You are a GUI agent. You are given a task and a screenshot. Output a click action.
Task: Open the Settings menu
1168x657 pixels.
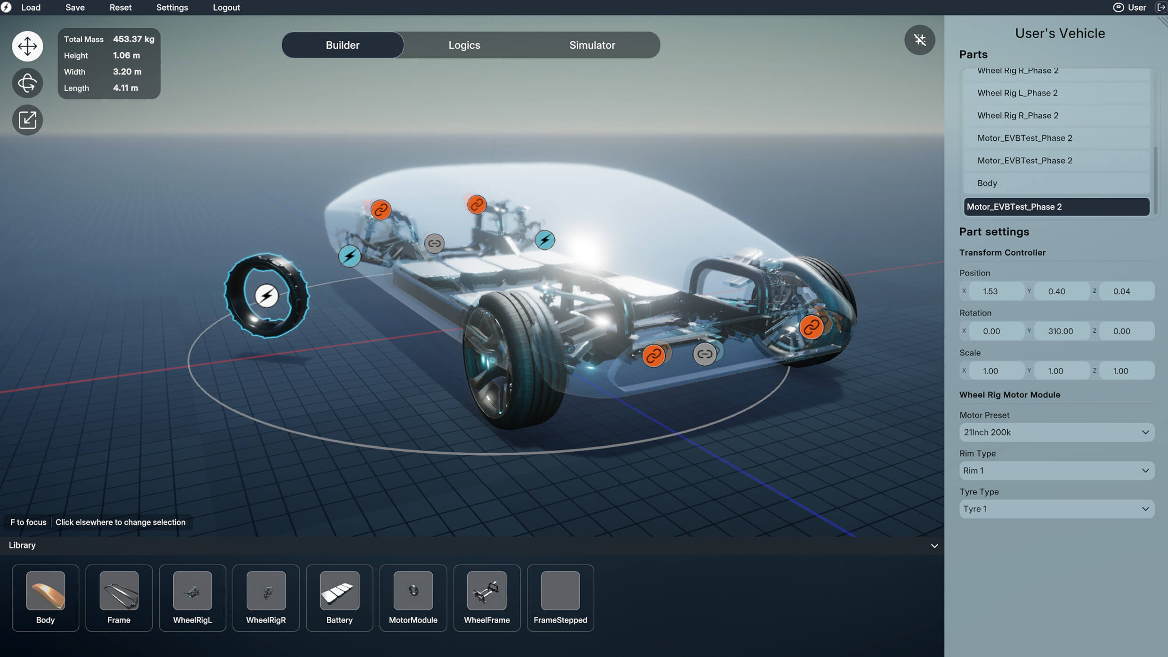[x=172, y=7]
